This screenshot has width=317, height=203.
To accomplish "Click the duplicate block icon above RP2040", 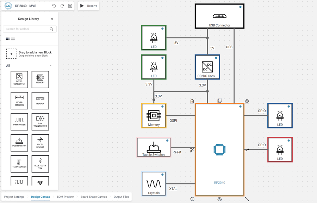I will pos(219,101).
